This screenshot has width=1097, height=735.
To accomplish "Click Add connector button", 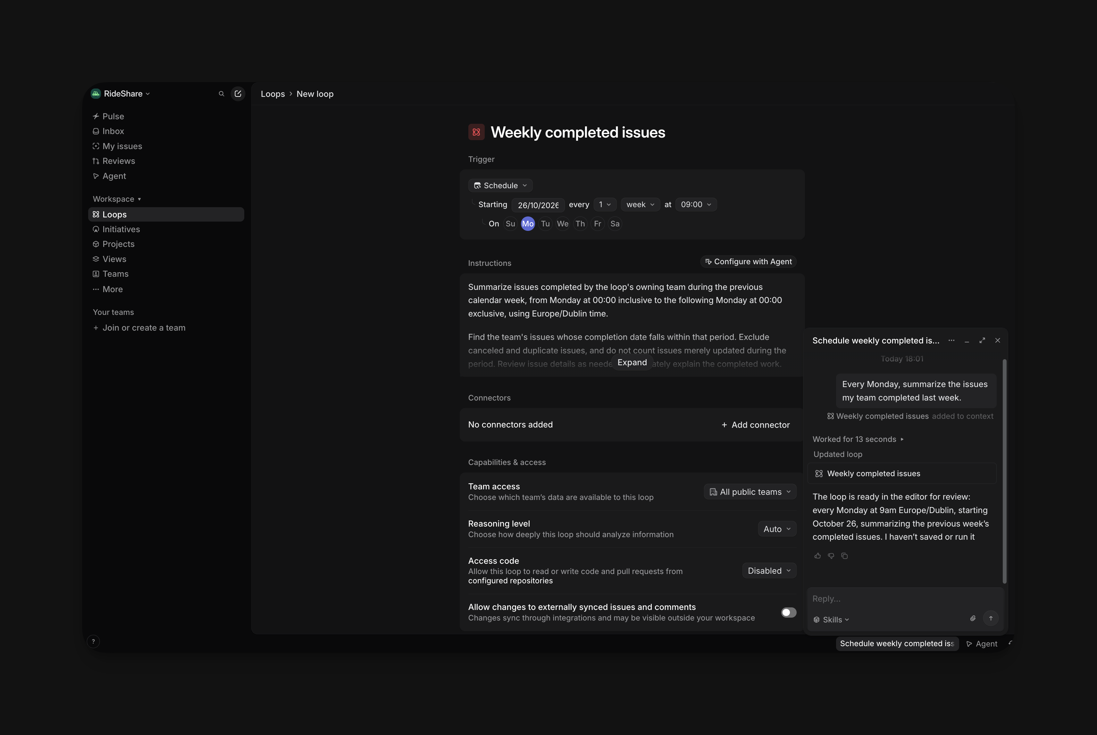I will click(x=755, y=425).
